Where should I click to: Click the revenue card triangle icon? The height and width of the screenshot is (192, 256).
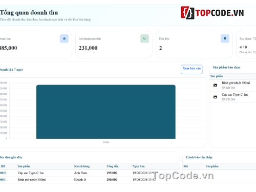coord(64,38)
